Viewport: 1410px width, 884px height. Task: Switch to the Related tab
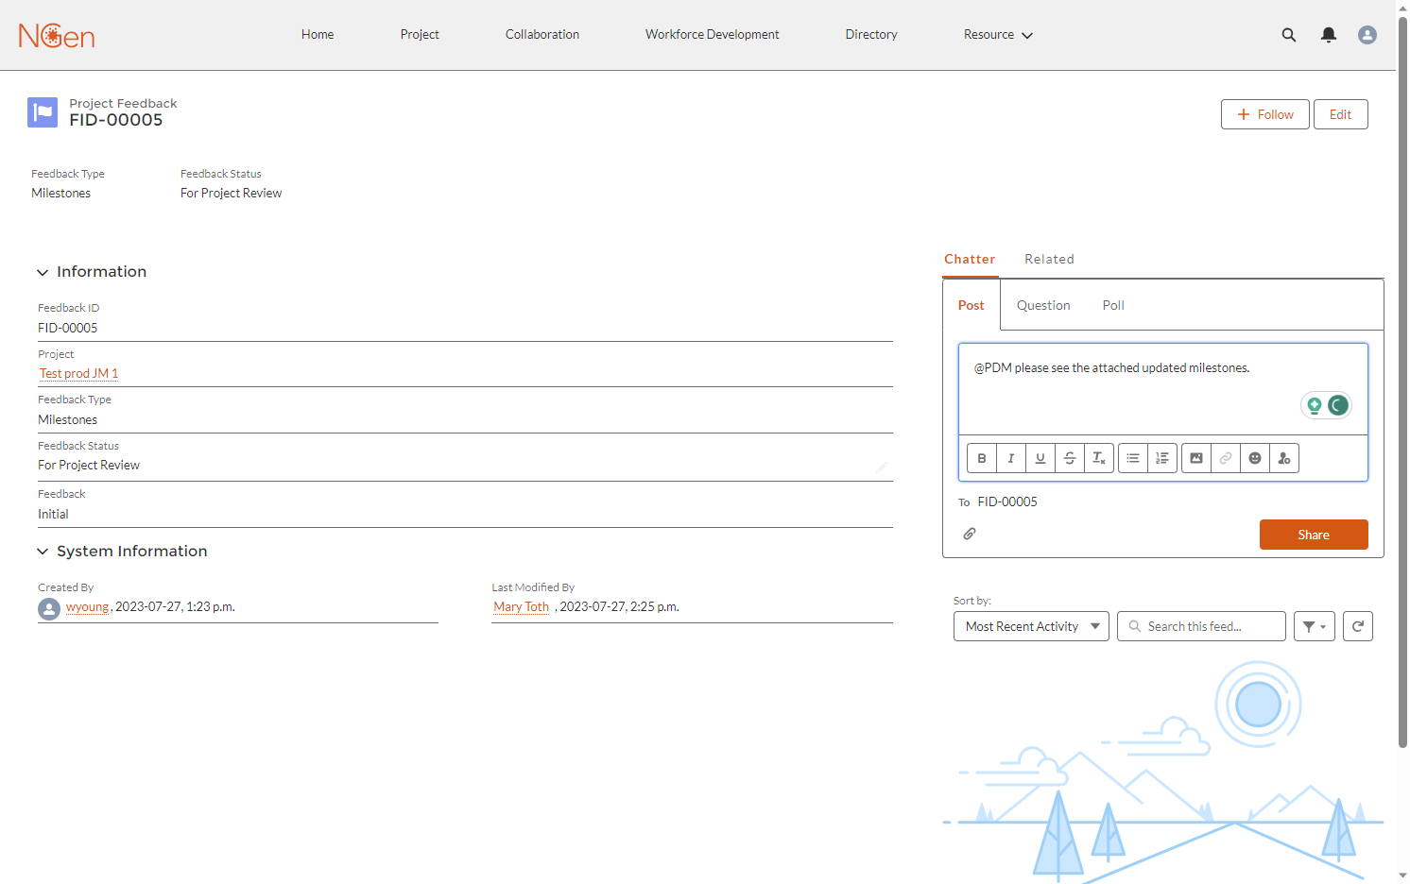(1049, 259)
